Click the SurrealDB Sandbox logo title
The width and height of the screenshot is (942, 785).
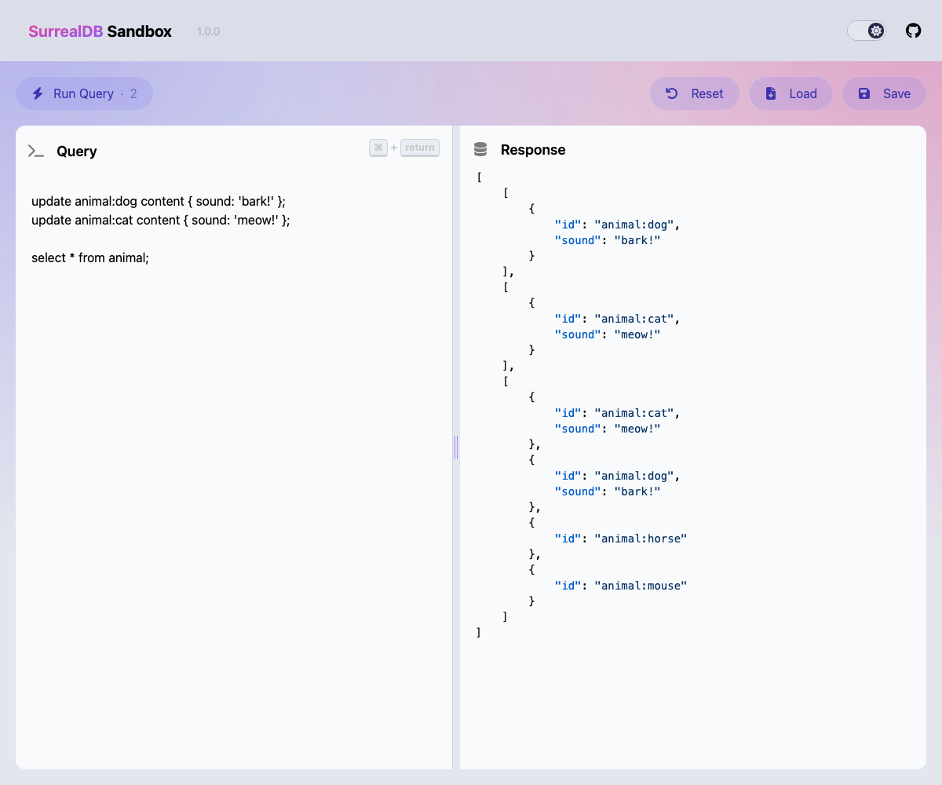coord(100,31)
